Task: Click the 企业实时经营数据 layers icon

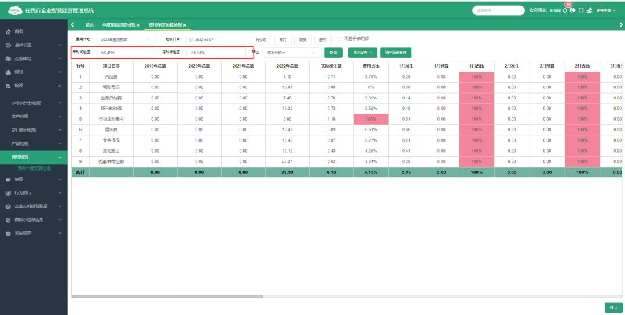Action: pyautogui.click(x=8, y=206)
